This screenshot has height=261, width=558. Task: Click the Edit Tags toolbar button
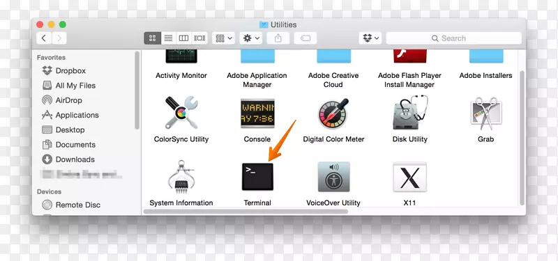pyautogui.click(x=306, y=38)
